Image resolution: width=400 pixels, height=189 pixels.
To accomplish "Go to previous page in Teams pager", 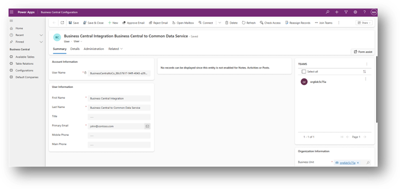I will 348,137.
